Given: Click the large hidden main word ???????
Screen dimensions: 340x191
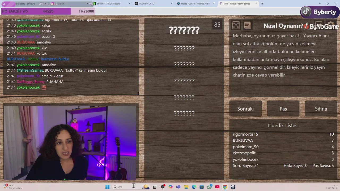Looking at the screenshot, I should click(184, 30).
